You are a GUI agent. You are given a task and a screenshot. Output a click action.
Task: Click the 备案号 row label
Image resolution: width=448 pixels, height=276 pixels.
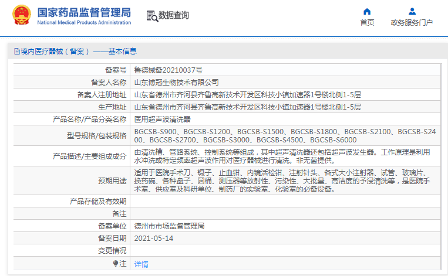click(116, 70)
